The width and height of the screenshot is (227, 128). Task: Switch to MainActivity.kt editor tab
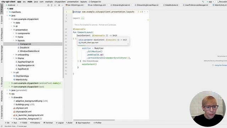point(220,5)
